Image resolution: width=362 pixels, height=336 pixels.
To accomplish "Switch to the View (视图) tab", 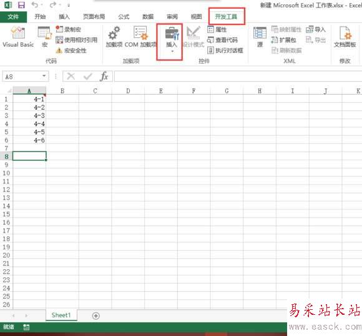I will click(x=196, y=17).
